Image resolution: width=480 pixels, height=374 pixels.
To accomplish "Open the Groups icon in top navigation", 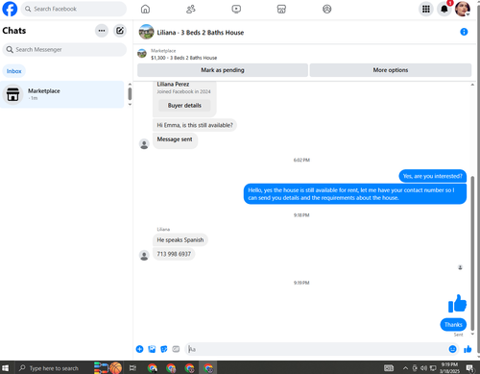I will tap(326, 9).
